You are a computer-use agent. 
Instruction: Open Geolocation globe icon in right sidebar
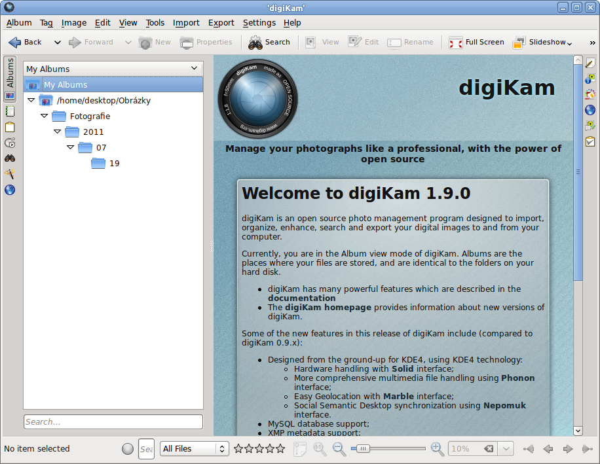[590, 110]
